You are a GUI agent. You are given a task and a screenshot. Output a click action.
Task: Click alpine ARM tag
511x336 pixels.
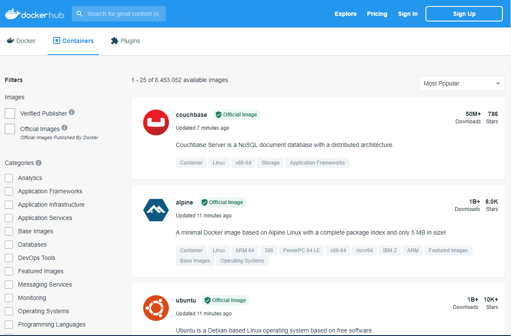(x=413, y=250)
